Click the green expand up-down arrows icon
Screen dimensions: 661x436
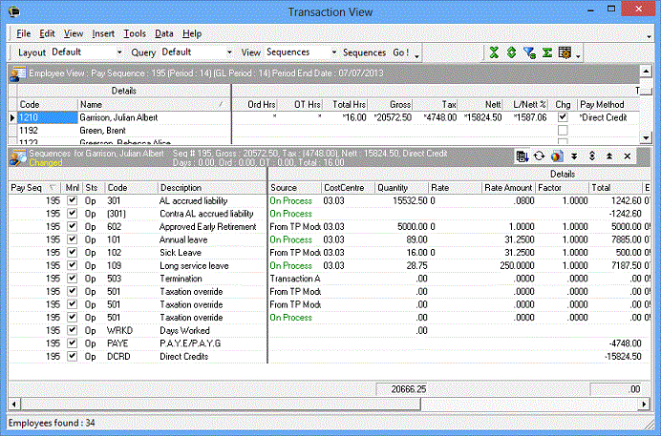511,52
